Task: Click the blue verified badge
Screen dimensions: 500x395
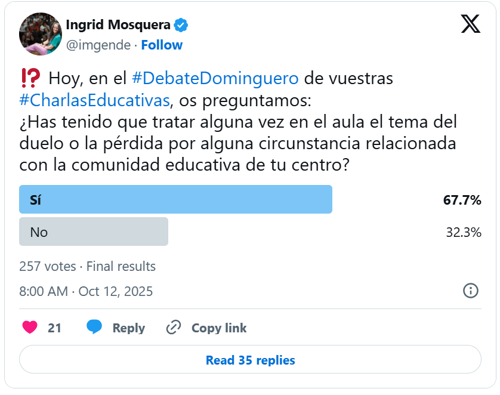Action: click(181, 25)
